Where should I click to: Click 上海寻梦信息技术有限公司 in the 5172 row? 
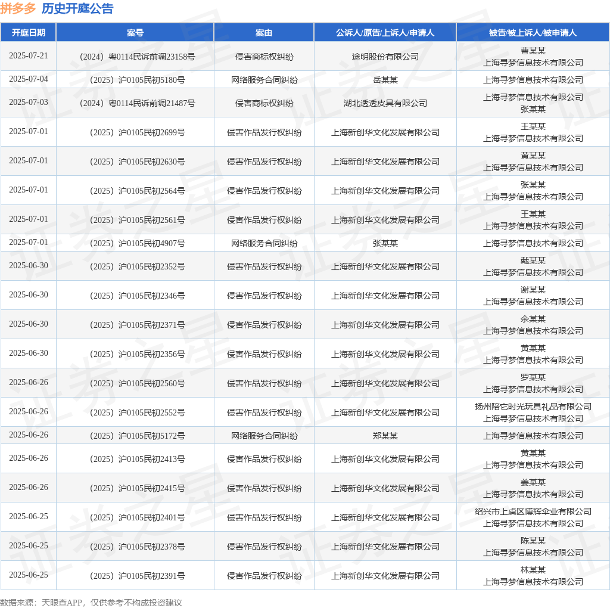click(533, 436)
